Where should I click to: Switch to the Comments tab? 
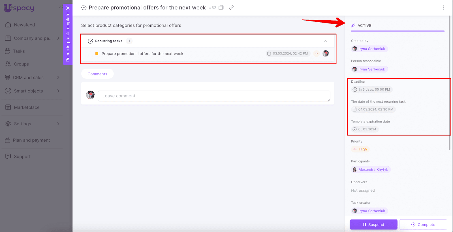(x=97, y=74)
